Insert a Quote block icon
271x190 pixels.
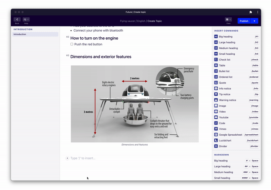pyautogui.click(x=216, y=83)
